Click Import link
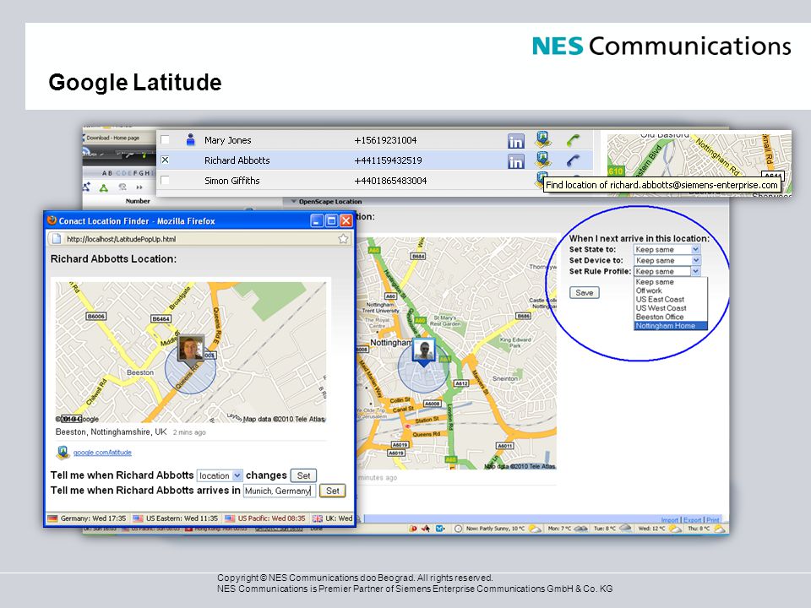 tap(669, 519)
